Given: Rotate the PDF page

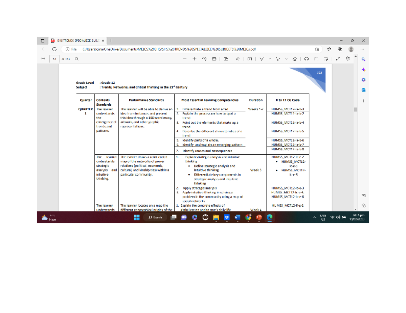Looking at the screenshot, I should coord(204,59).
